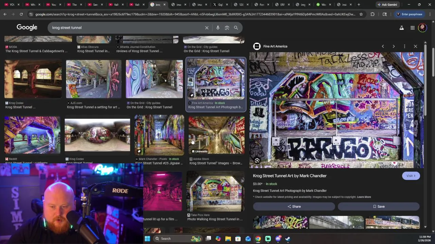Bookmark this page with the star icon
Viewport: 435px width, 244px height.
[x=361, y=14]
